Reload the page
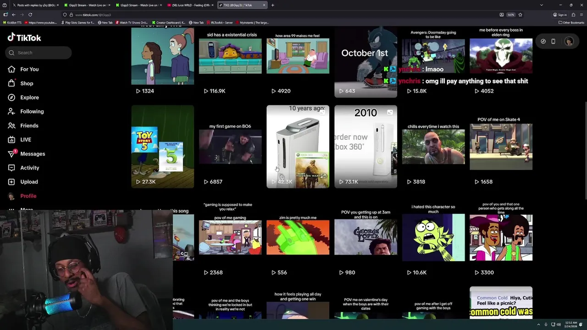The height and width of the screenshot is (330, 587). tap(30, 15)
